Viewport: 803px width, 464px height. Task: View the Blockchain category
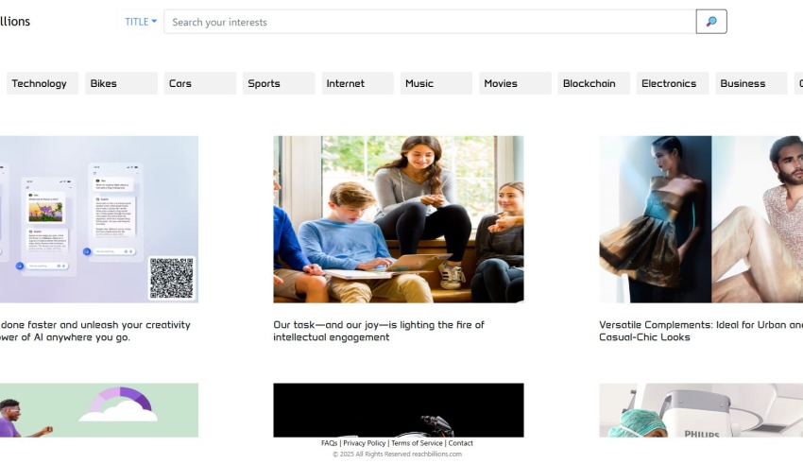pos(593,83)
